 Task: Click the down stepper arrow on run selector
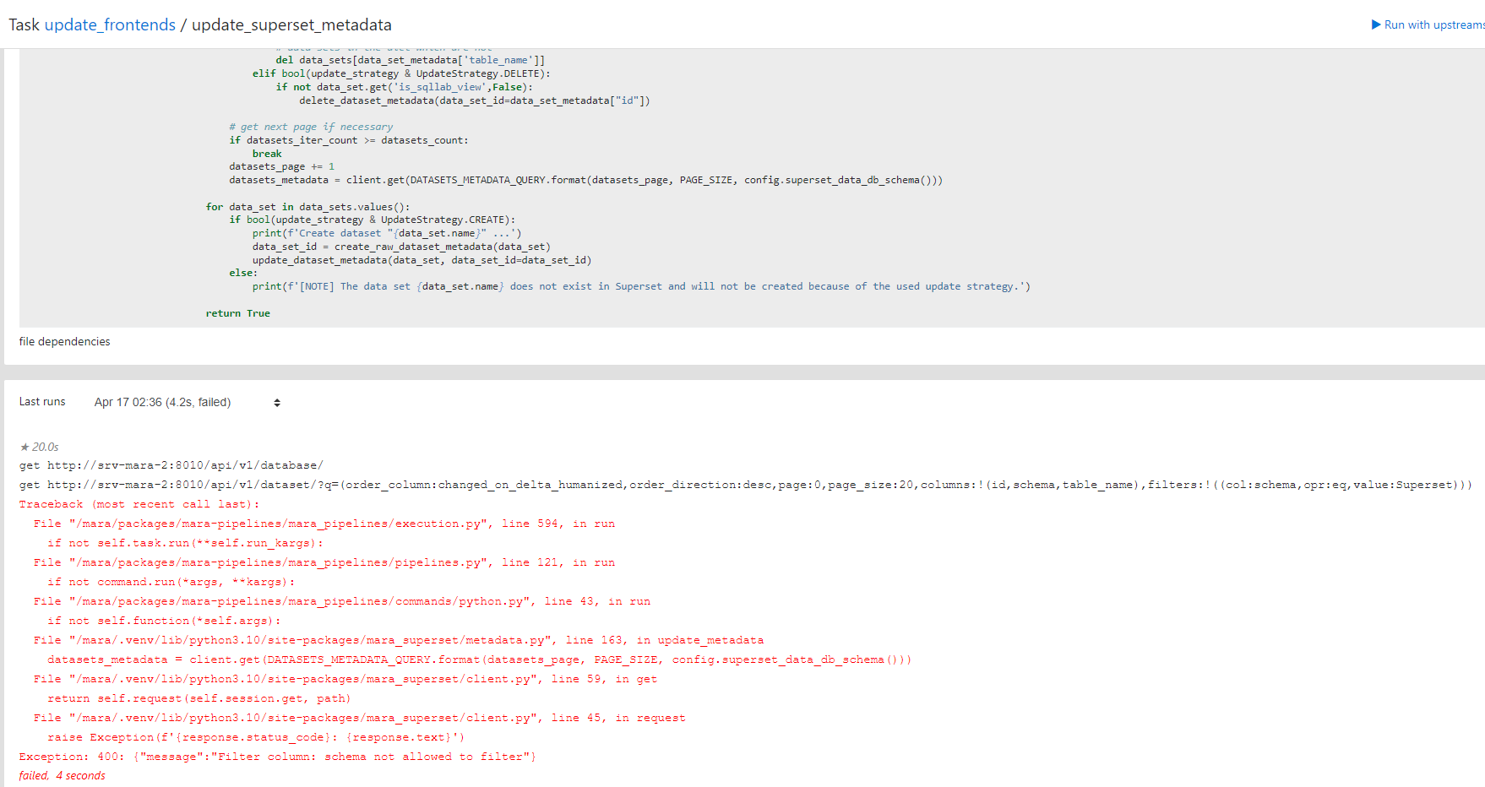pos(277,405)
